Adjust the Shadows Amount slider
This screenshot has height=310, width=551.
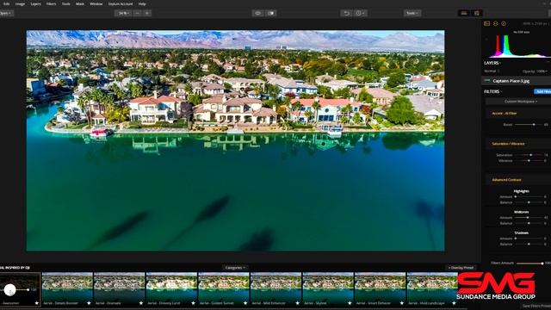[x=529, y=239]
